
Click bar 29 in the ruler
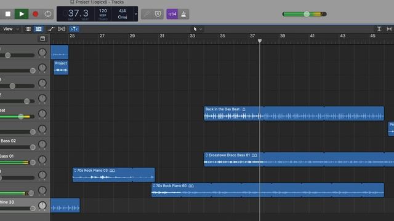tap(132, 36)
